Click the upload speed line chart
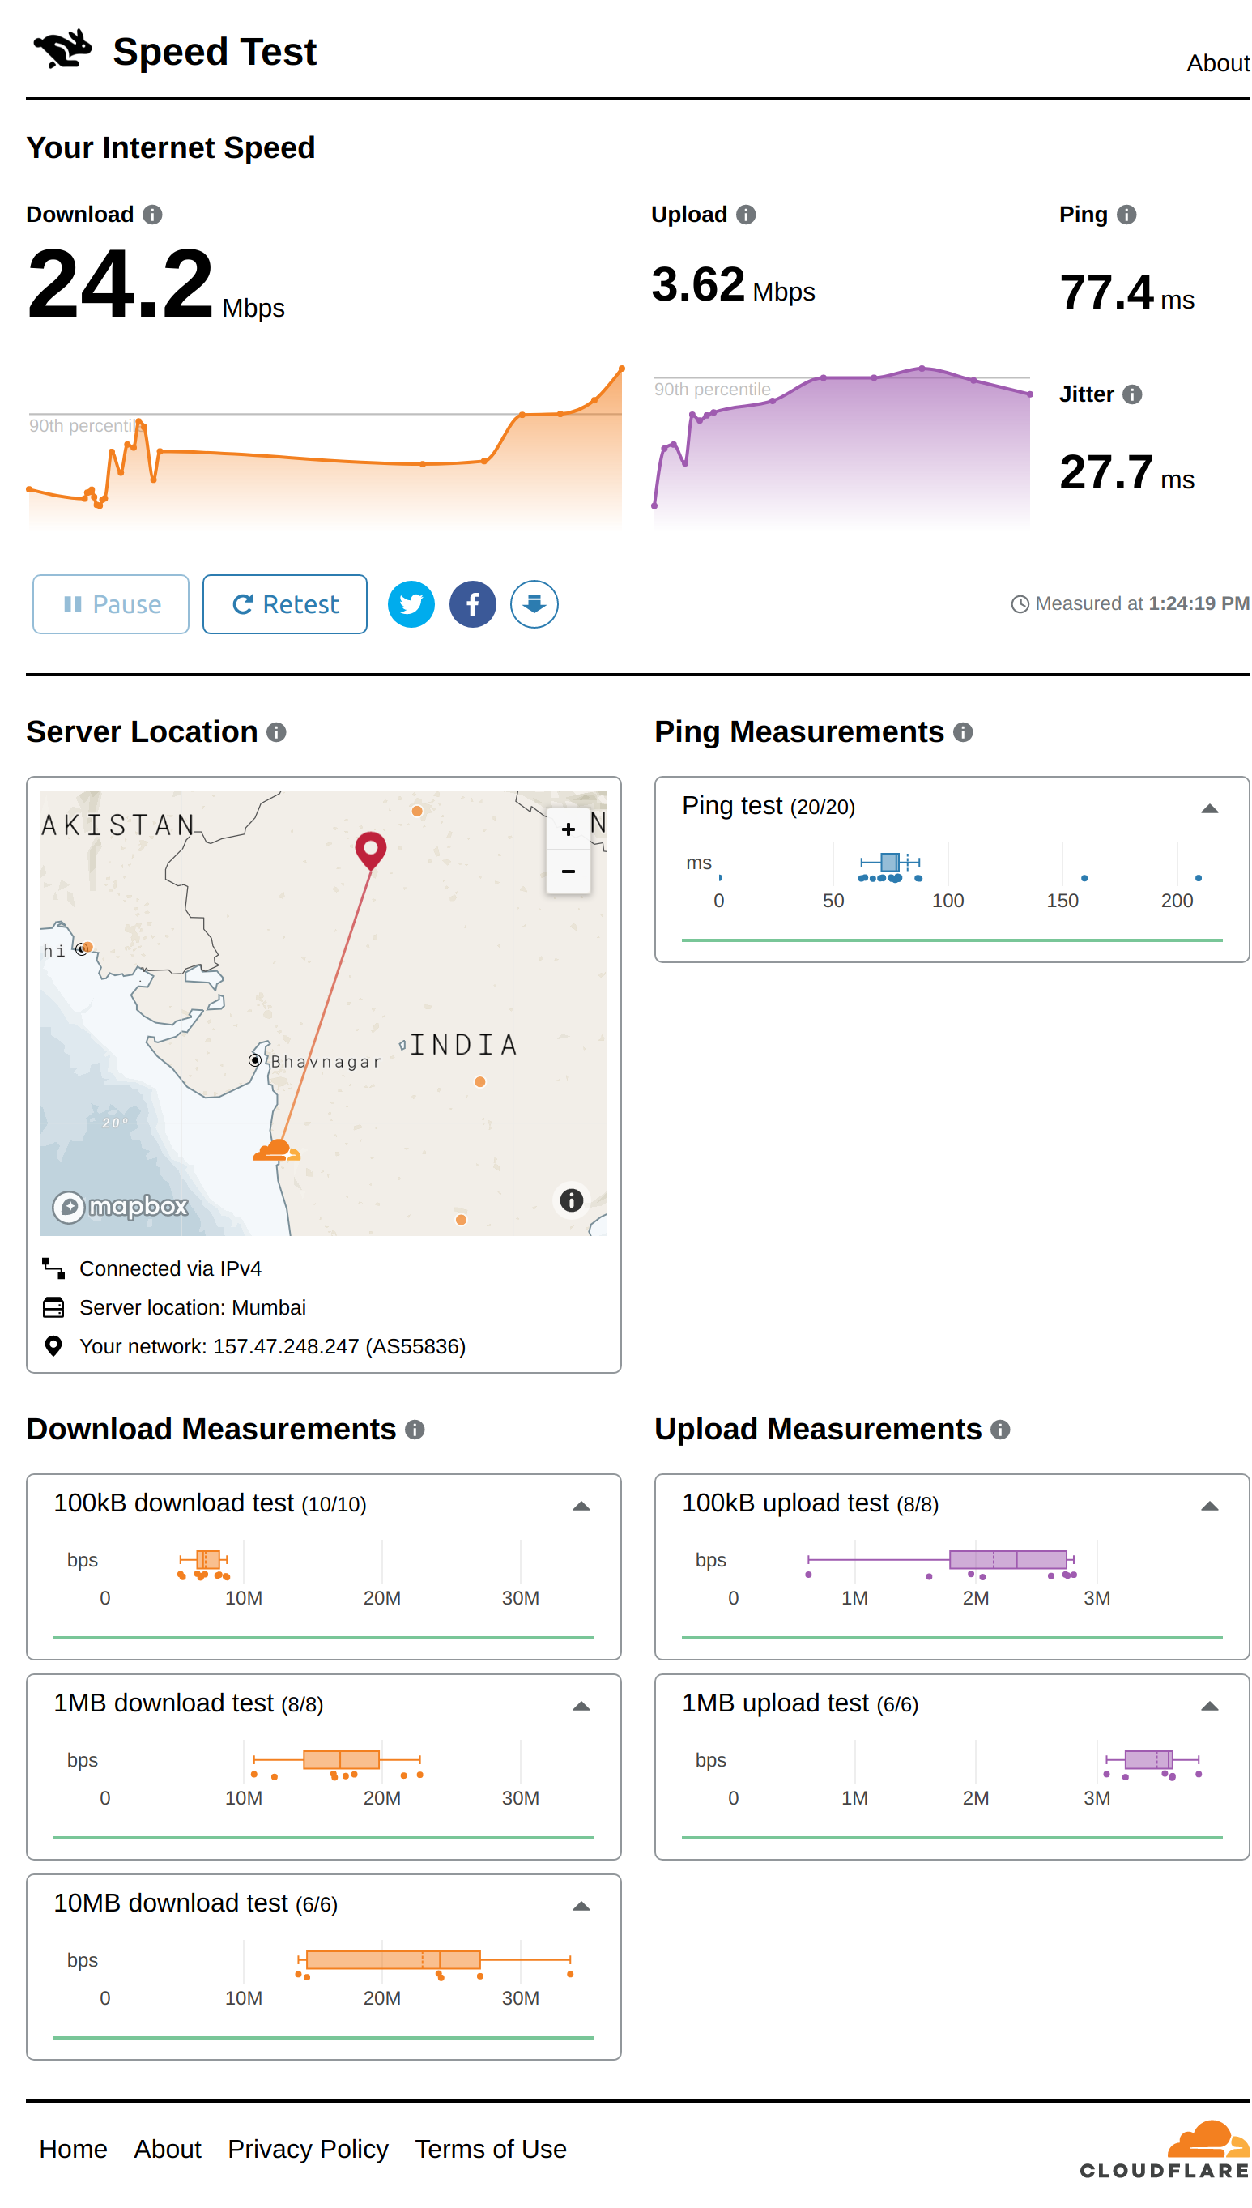1252x2208 pixels. [x=842, y=447]
